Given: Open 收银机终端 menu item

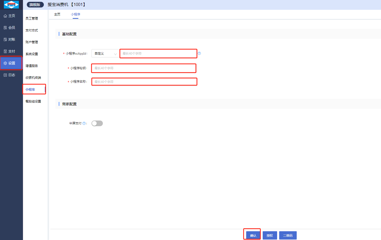Looking at the screenshot, I should (33, 78).
